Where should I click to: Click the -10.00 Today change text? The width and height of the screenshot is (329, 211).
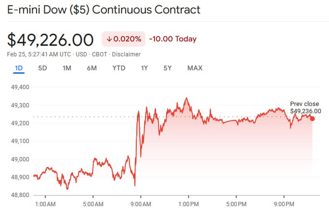(173, 39)
